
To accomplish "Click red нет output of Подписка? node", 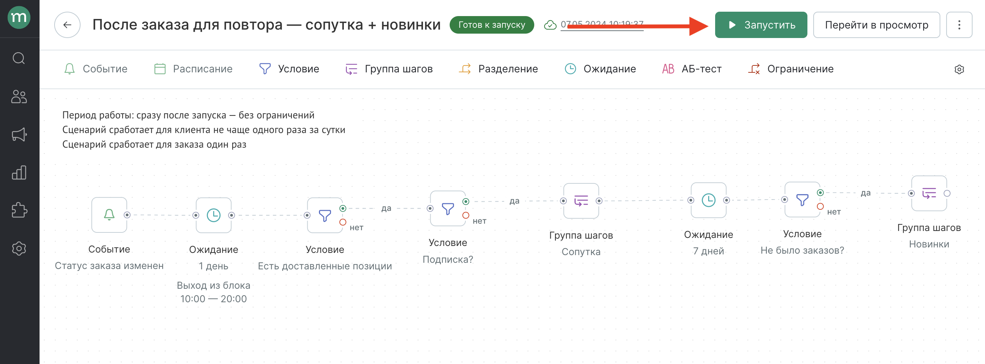I will tap(465, 216).
